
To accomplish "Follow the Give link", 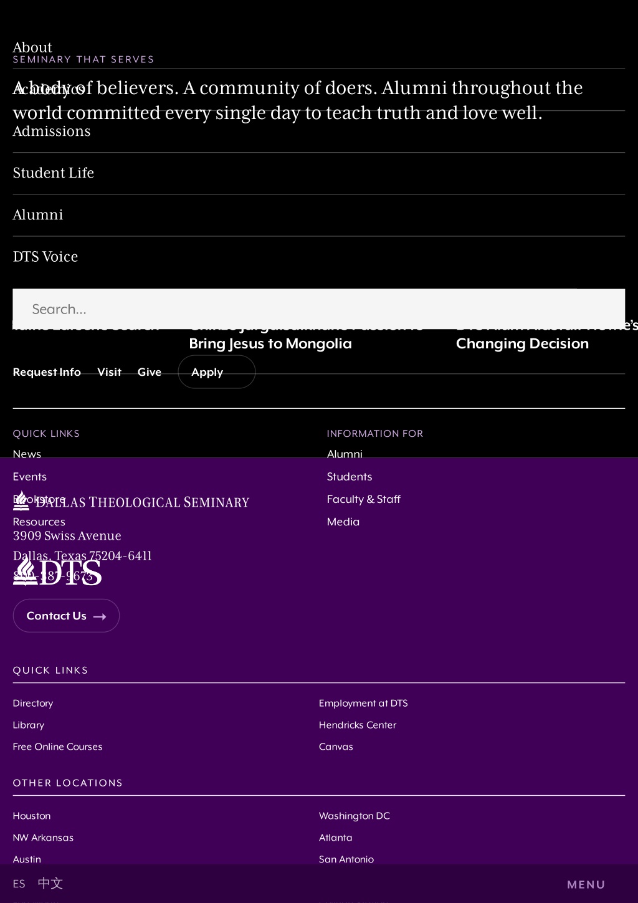I will (x=150, y=372).
